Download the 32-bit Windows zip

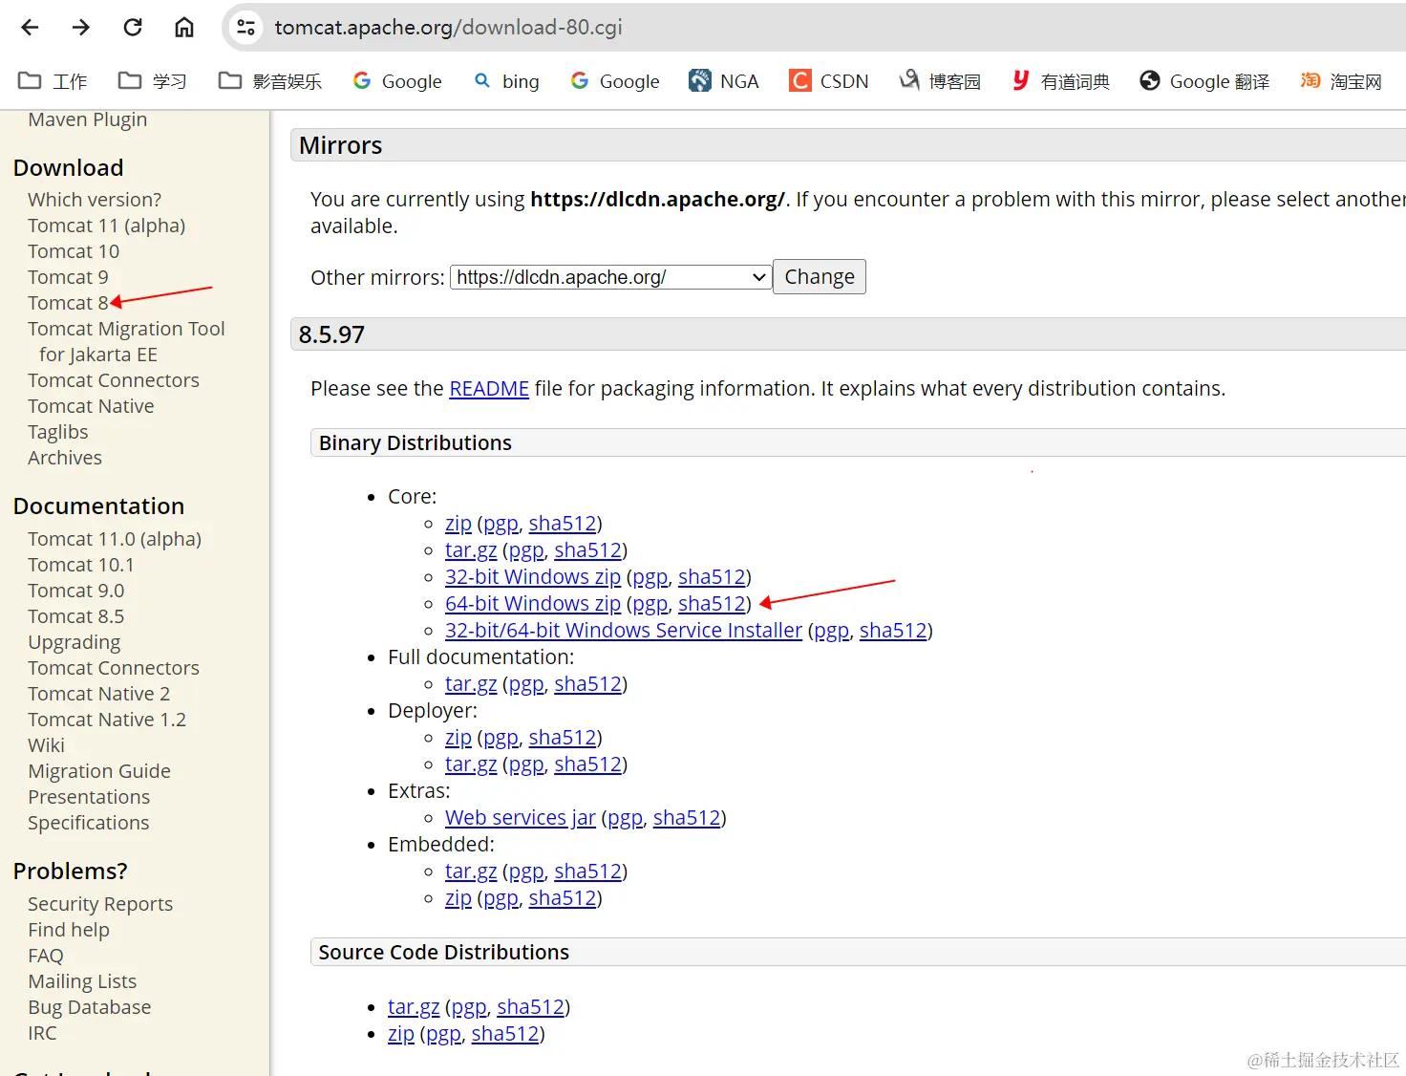click(533, 577)
